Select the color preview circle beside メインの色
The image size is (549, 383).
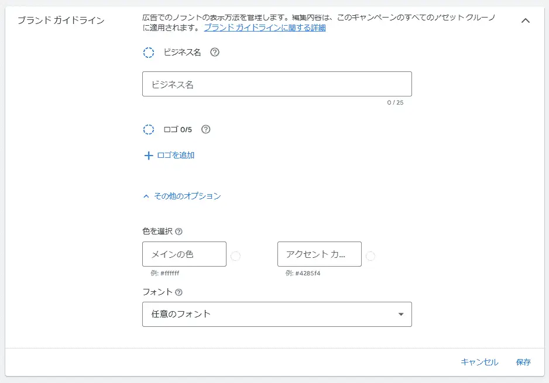[235, 254]
